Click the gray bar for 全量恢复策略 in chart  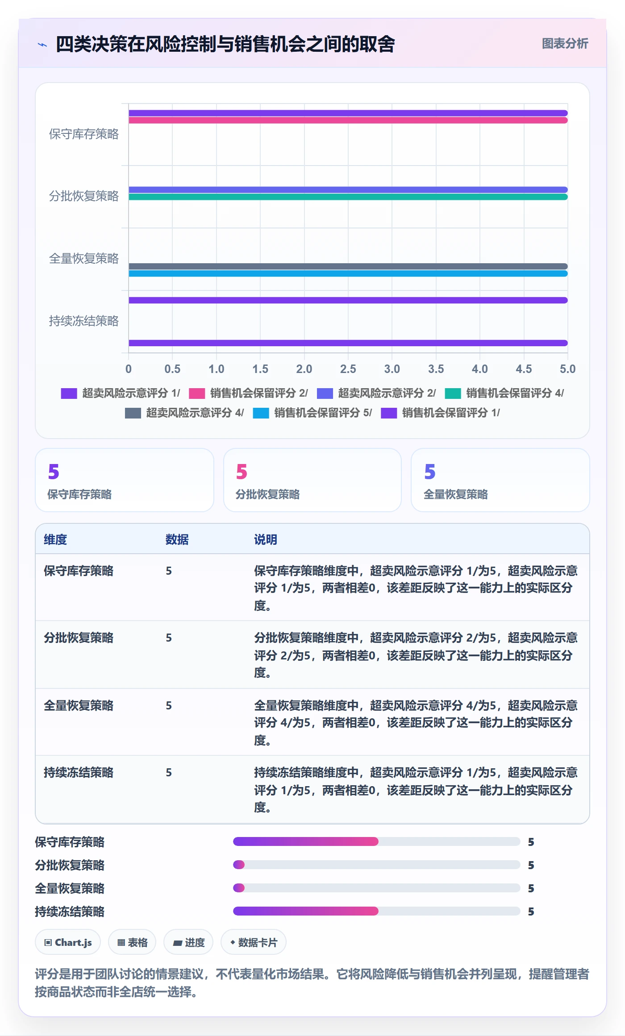348,266
